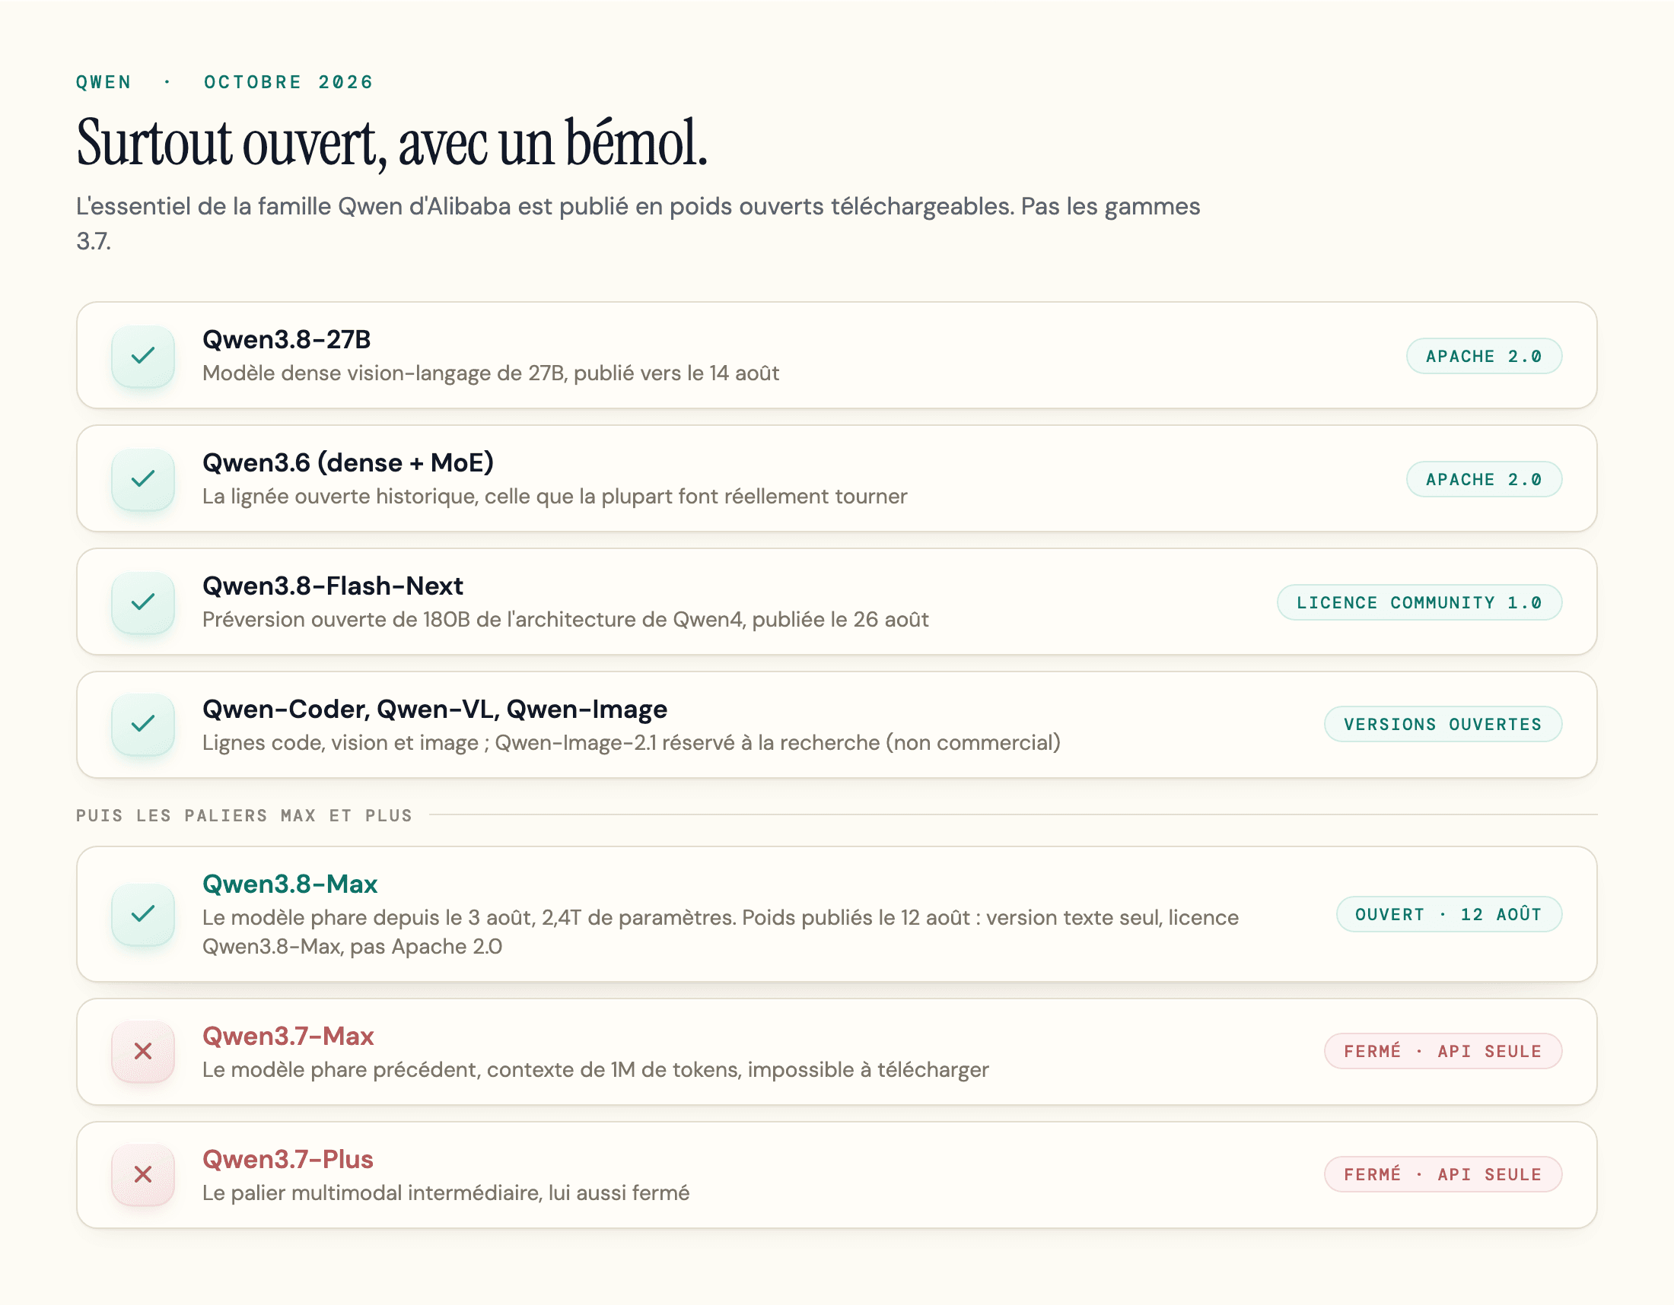Click the checkmark icon beside Qwen3.8-Max

point(143,913)
